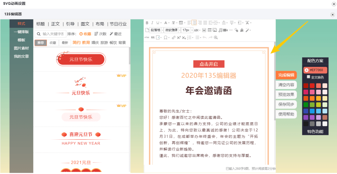Open the 段落格式 paragraph format dropdown
Viewport: 337px width, 174px height.
(x=156, y=30)
